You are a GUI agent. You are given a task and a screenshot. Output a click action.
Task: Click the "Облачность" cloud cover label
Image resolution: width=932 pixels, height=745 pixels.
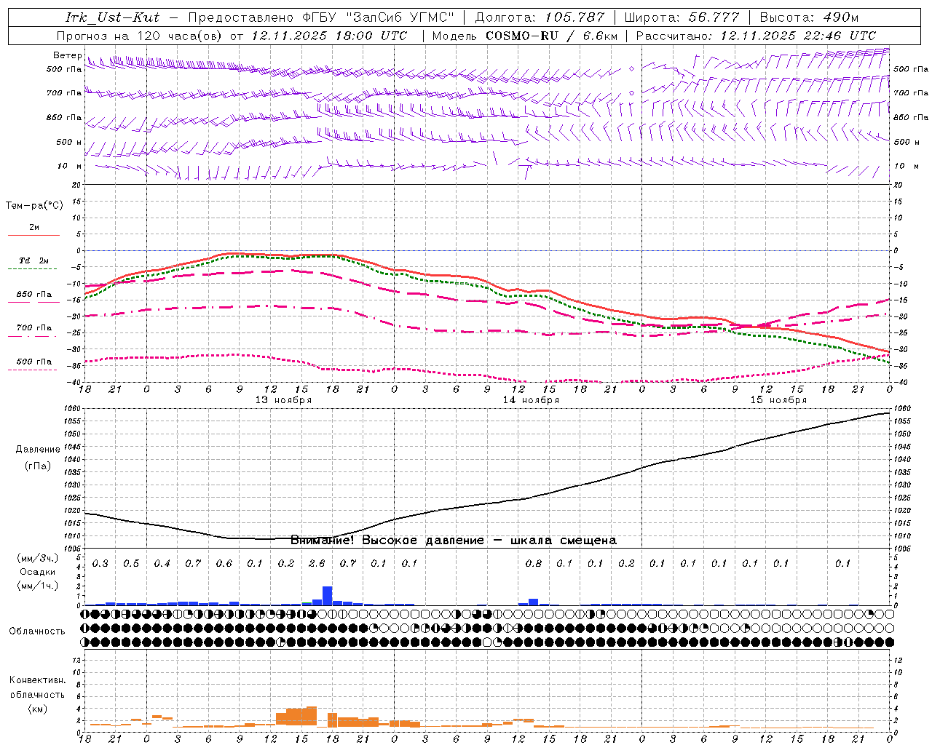[37, 632]
